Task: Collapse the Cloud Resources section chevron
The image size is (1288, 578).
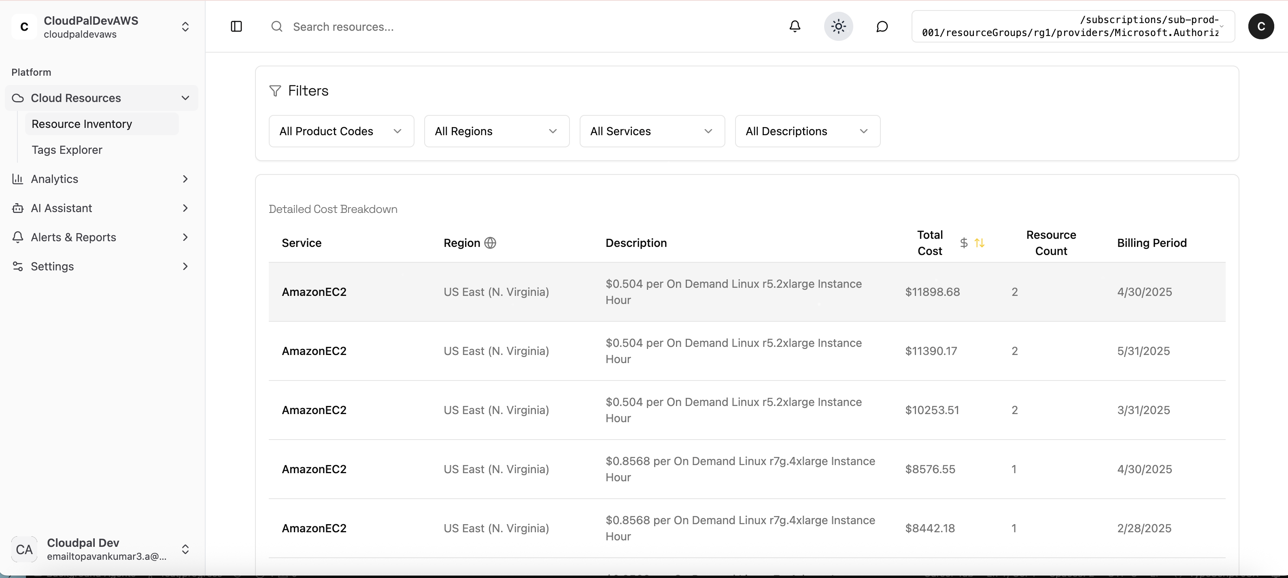Action: (x=185, y=98)
